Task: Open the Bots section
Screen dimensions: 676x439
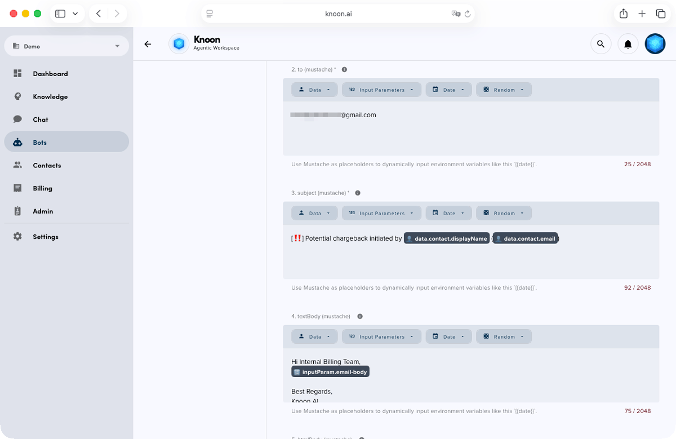Action: pyautogui.click(x=39, y=142)
